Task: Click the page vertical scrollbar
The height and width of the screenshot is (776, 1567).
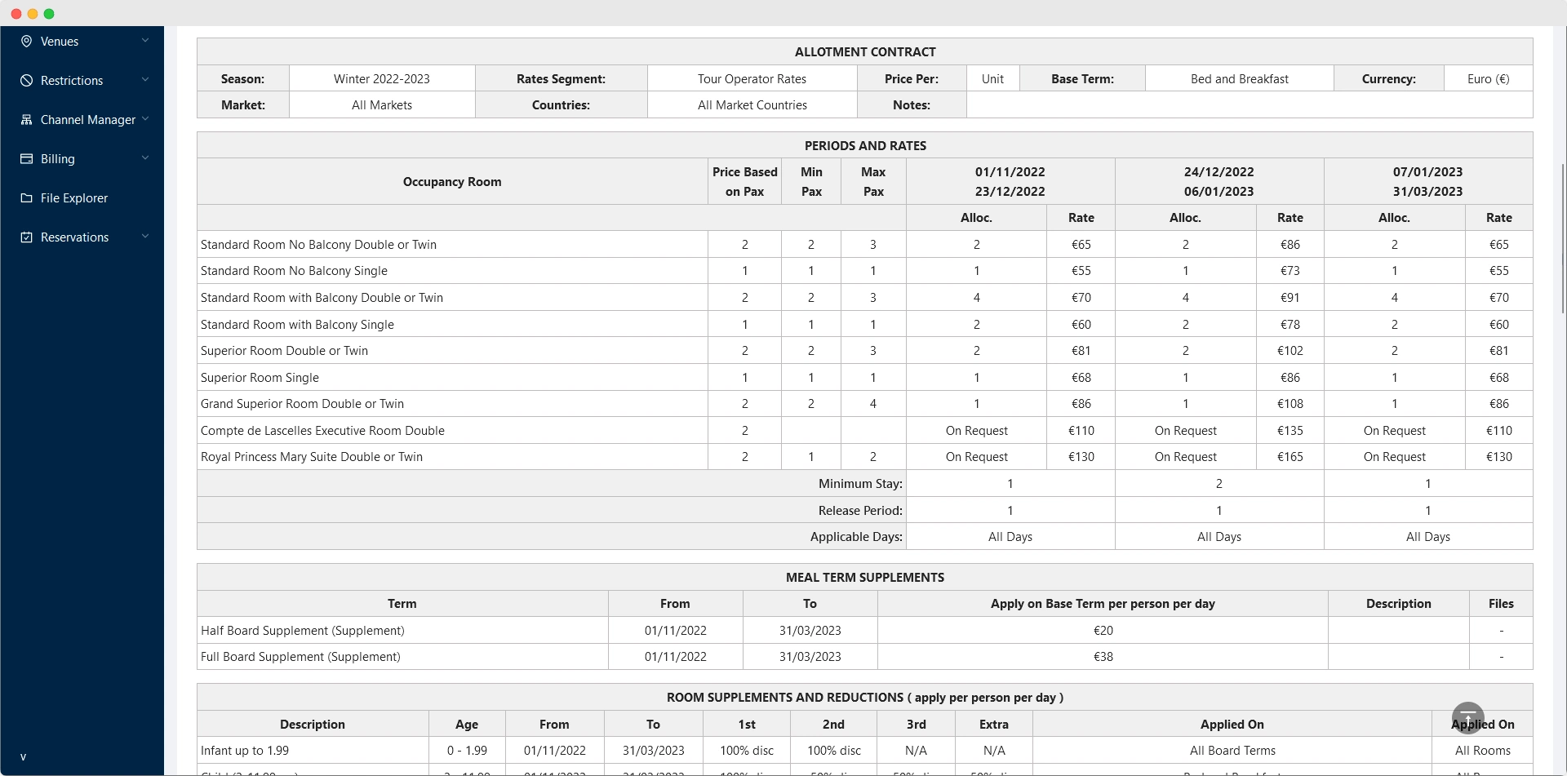Action: point(1563,238)
